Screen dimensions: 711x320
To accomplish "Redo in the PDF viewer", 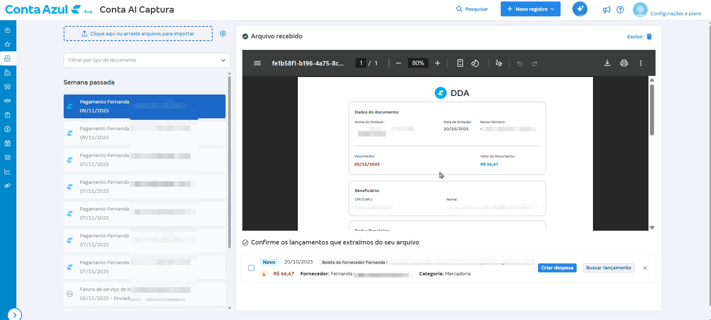I will (x=535, y=63).
